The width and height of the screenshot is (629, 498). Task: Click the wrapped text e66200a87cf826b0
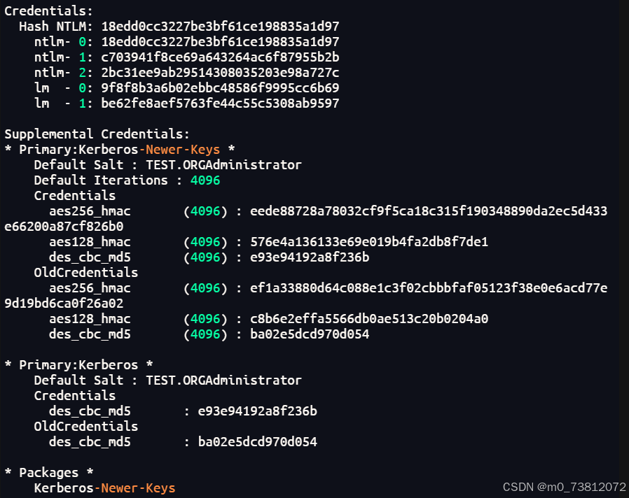pos(64,227)
